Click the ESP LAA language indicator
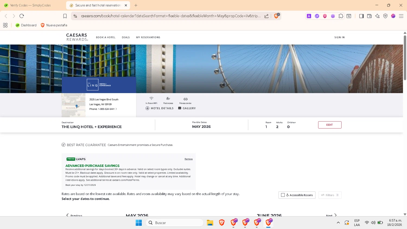The width and height of the screenshot is (407, 229). click(357, 223)
